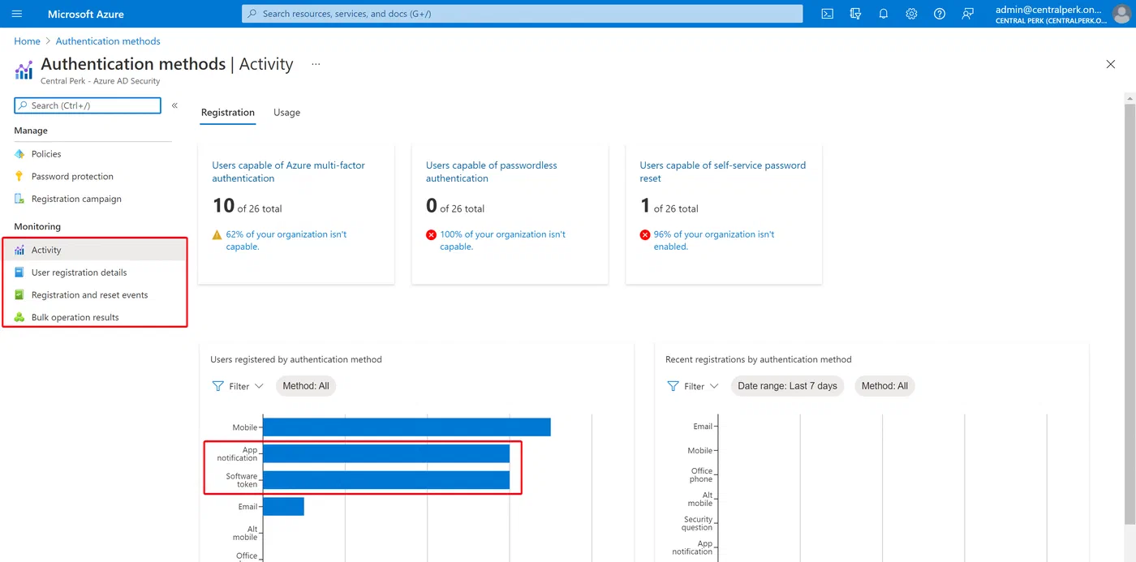Image resolution: width=1136 pixels, height=562 pixels.
Task: Close the Authentication methods blade
Action: click(x=1111, y=64)
